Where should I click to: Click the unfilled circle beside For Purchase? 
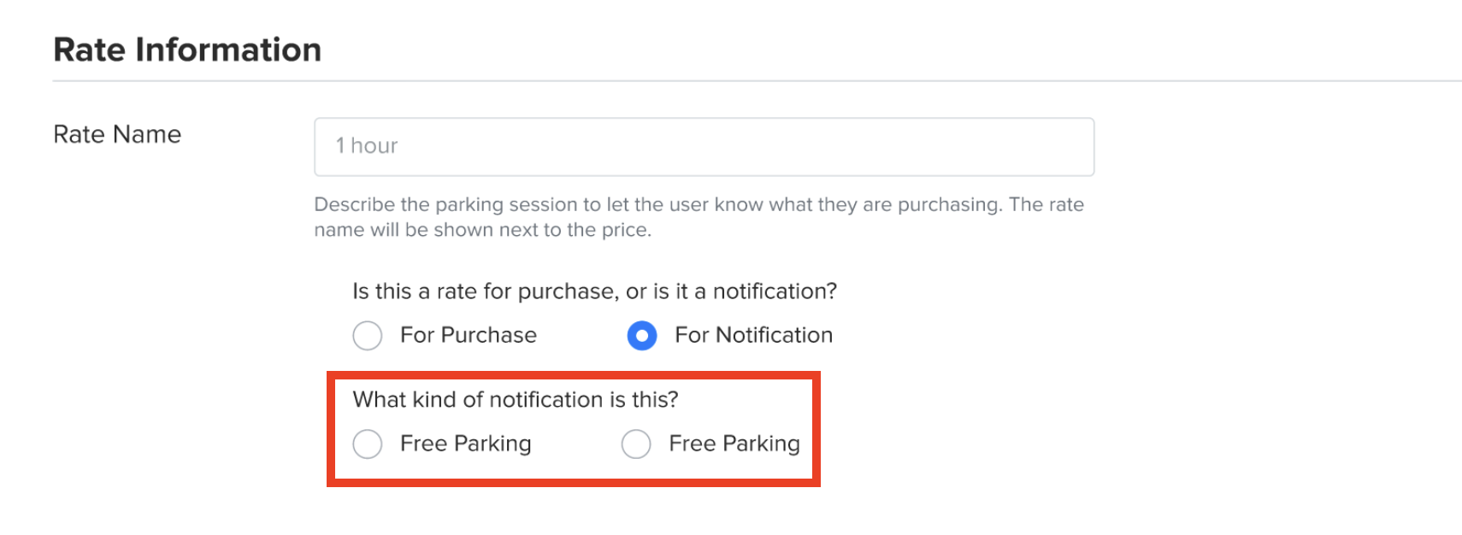(x=368, y=336)
